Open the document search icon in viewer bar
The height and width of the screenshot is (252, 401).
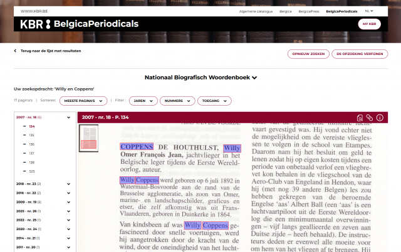[360, 118]
